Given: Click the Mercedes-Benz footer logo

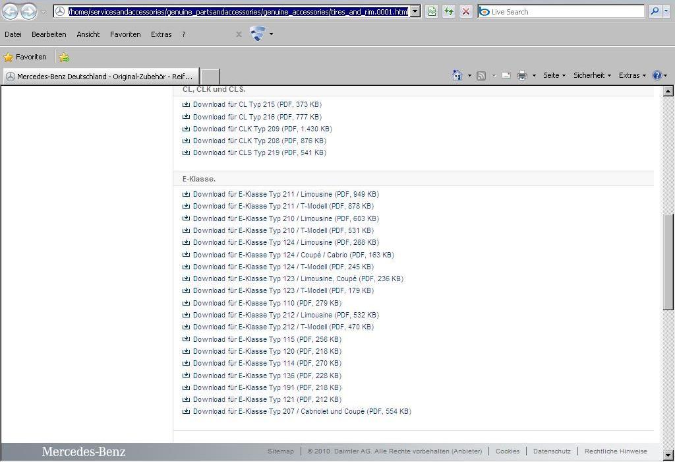Looking at the screenshot, I should tap(84, 451).
